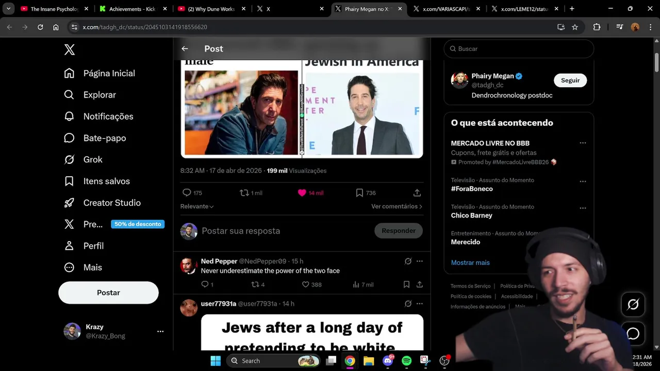Open Windows Start menu
Image resolution: width=660 pixels, height=371 pixels.
pyautogui.click(x=216, y=361)
